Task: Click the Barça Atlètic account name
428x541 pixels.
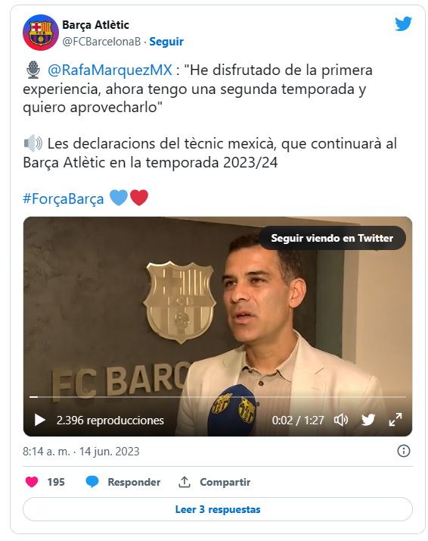Action: [95, 25]
